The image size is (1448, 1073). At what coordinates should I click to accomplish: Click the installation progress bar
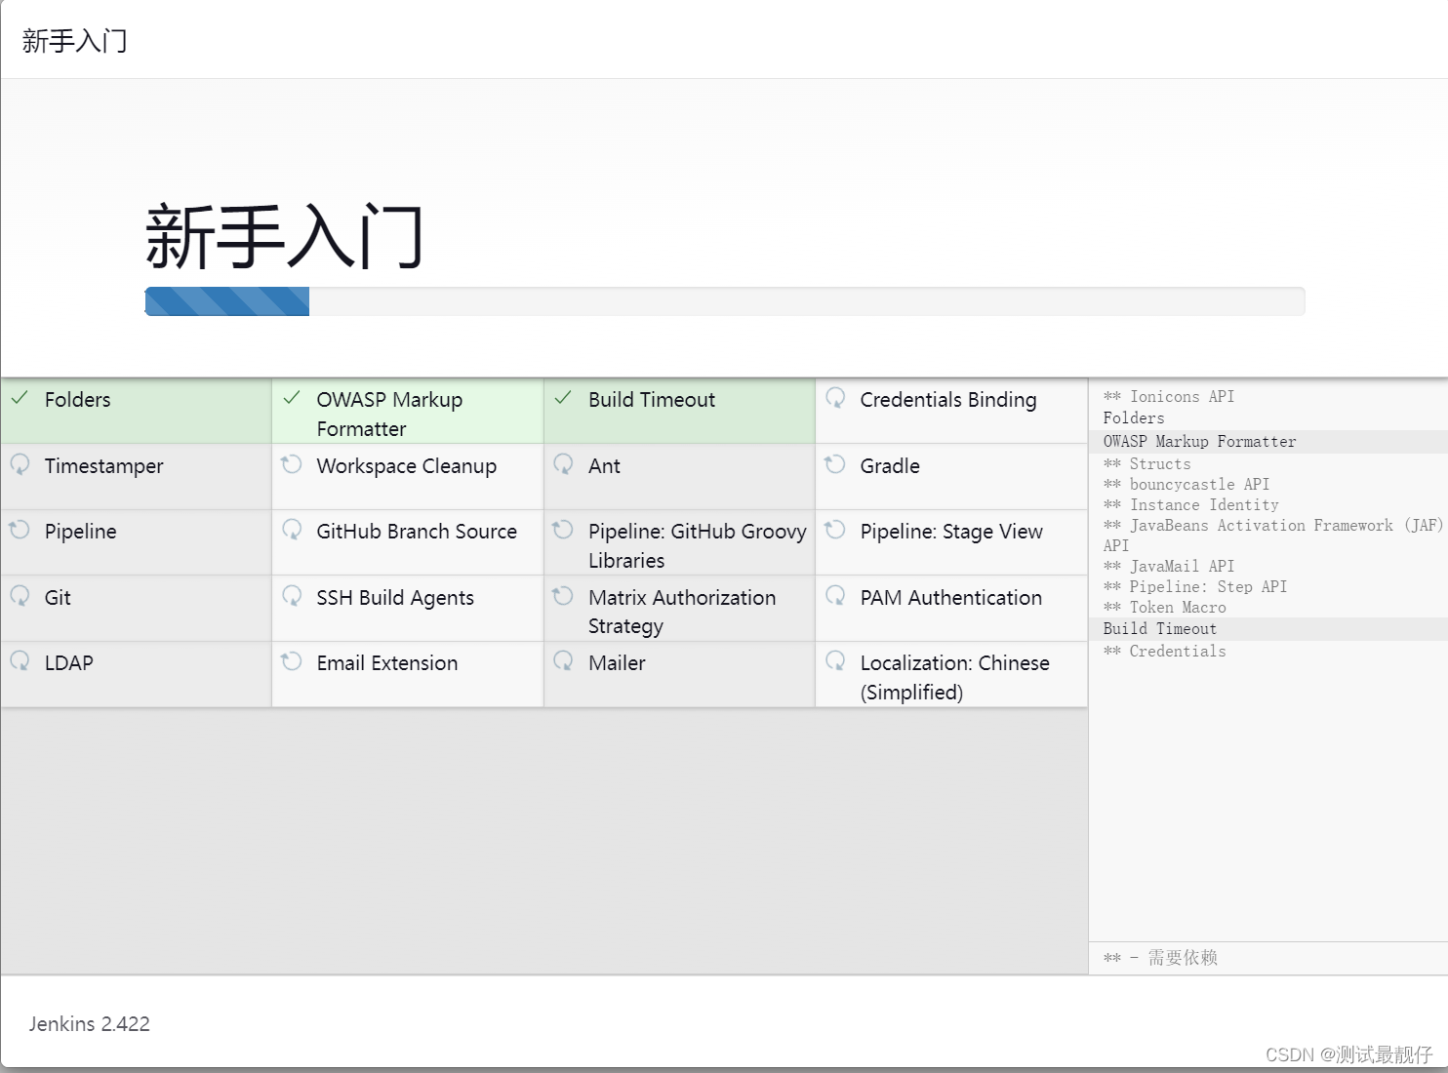pos(725,301)
